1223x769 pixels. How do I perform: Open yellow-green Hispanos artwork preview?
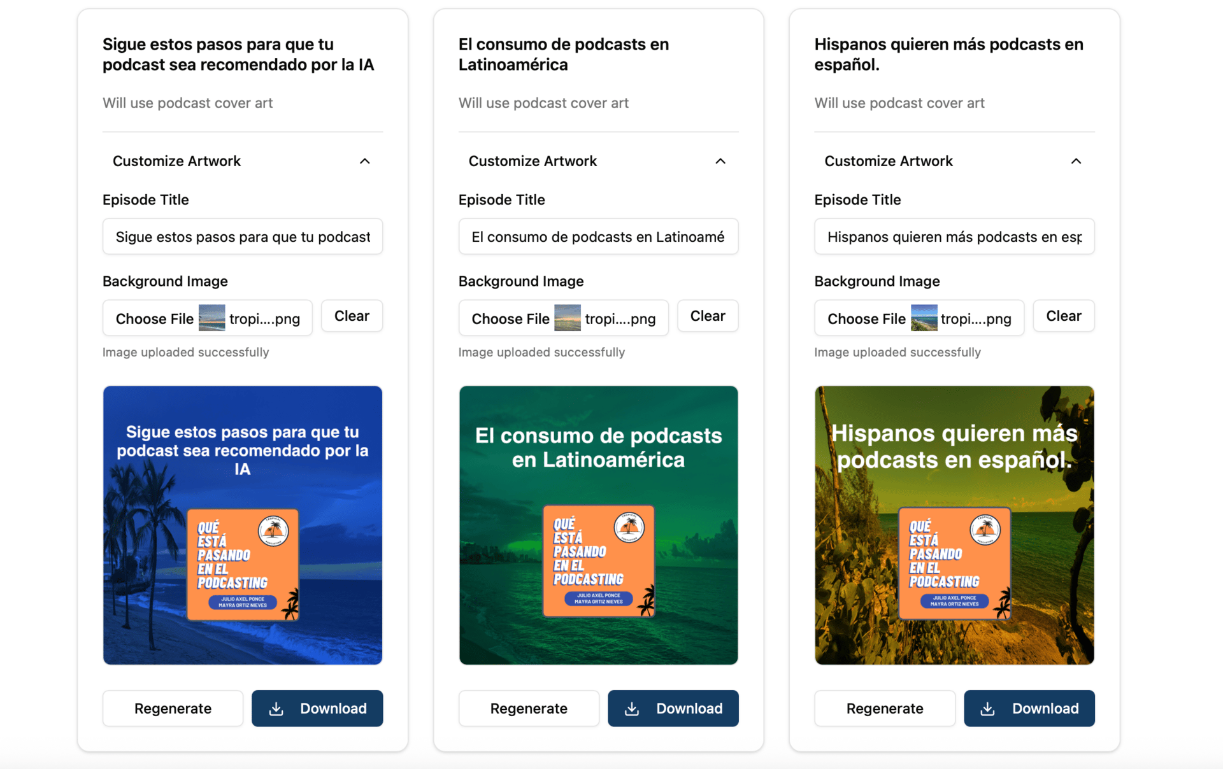pos(954,525)
